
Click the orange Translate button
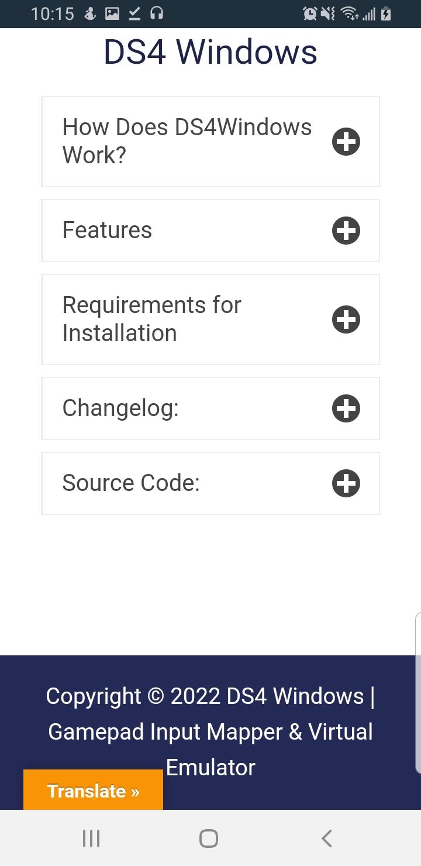pyautogui.click(x=93, y=791)
